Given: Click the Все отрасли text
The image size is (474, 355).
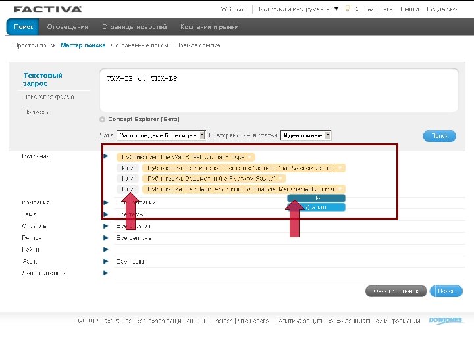Looking at the screenshot, I should pyautogui.click(x=134, y=226).
